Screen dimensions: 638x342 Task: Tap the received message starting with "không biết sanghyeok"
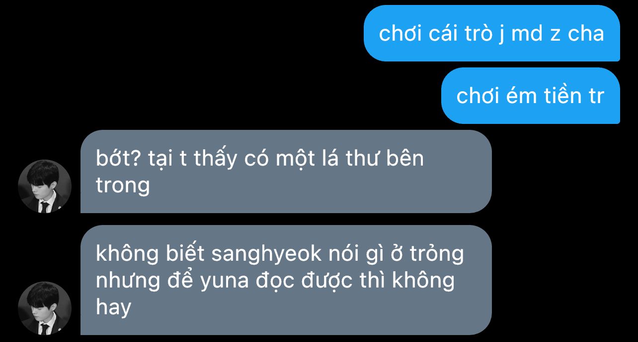pyautogui.click(x=286, y=280)
